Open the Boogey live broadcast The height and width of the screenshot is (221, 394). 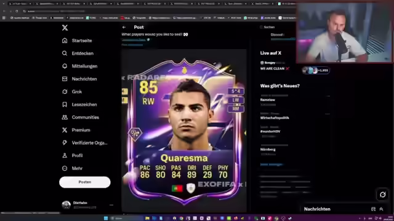tap(275, 66)
